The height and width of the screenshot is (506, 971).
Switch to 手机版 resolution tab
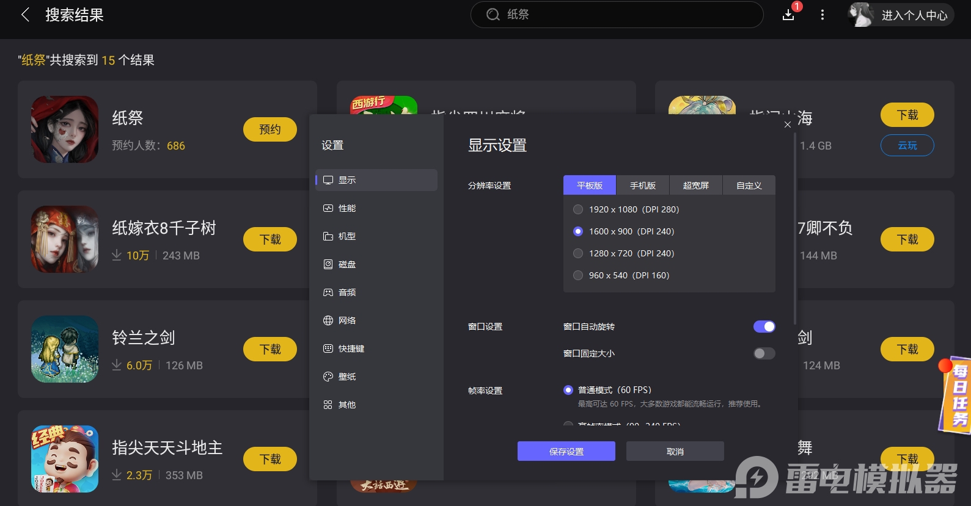(x=643, y=186)
